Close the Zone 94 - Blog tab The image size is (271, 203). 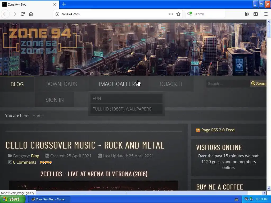point(55,4)
